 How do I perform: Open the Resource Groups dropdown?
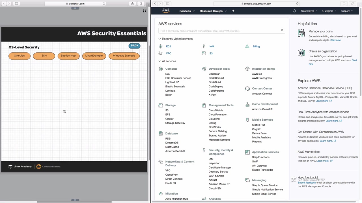click(x=213, y=11)
